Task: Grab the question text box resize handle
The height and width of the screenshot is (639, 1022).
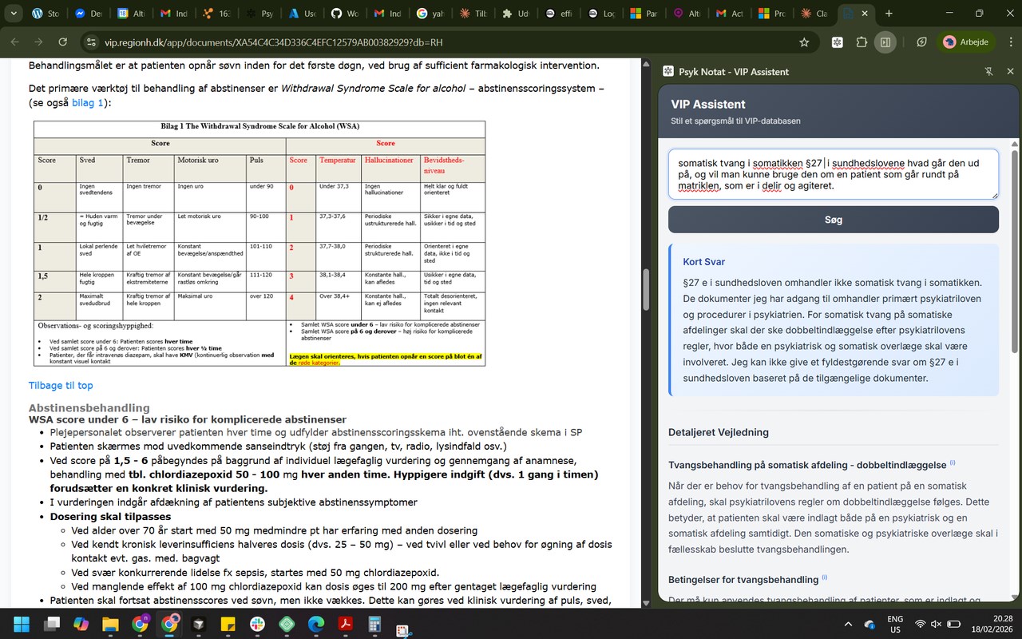Action: tap(993, 194)
